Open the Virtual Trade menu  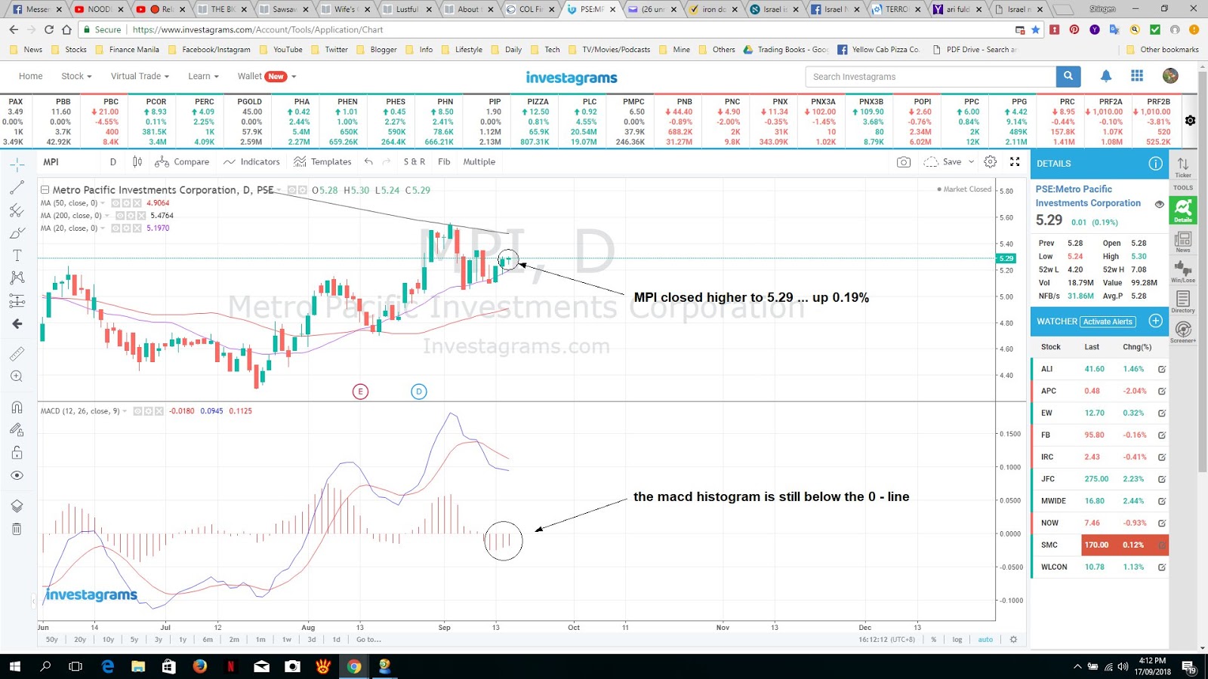pos(140,76)
